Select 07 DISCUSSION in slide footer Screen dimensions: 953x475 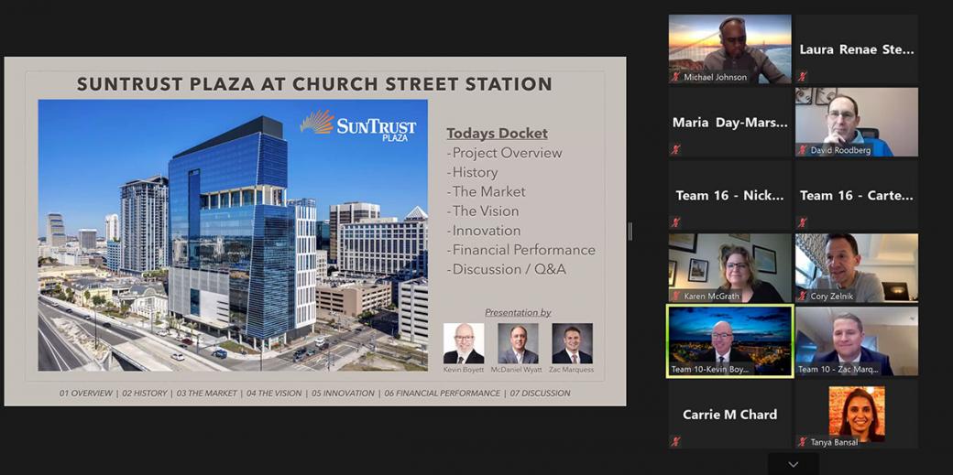541,393
